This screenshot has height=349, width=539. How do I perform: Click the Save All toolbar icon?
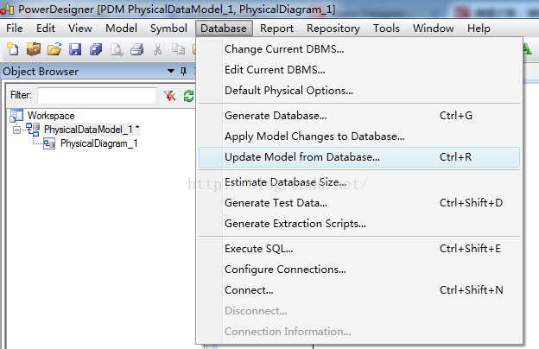pyautogui.click(x=96, y=49)
